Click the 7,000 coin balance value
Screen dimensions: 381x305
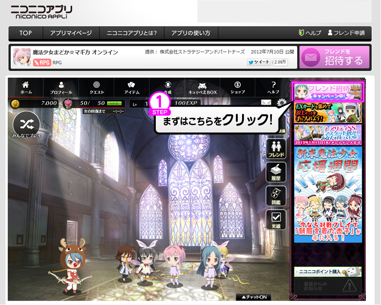[49, 103]
